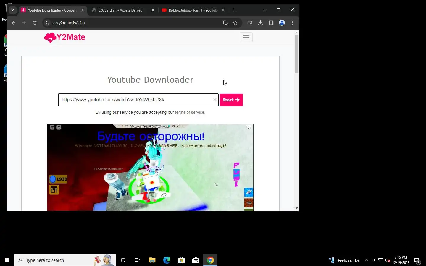Click the shop icon in video preview
The height and width of the screenshot is (266, 426).
click(54, 190)
